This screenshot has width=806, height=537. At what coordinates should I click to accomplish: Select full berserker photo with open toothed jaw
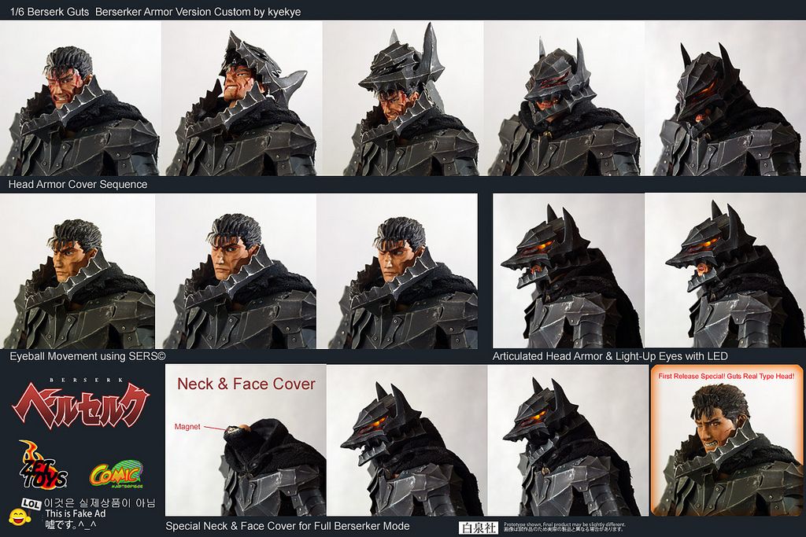click(407, 440)
